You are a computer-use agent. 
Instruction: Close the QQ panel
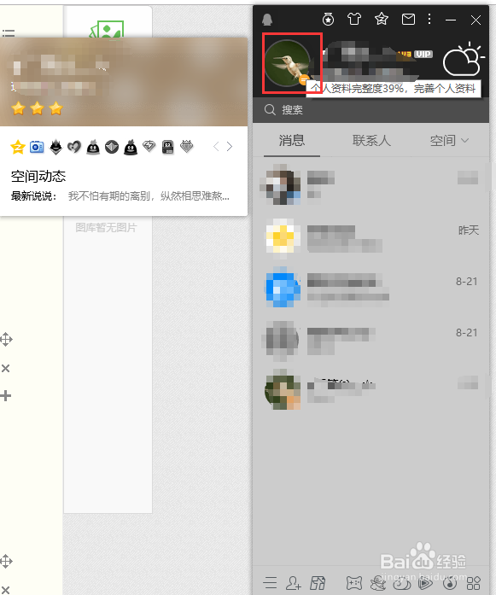[476, 20]
